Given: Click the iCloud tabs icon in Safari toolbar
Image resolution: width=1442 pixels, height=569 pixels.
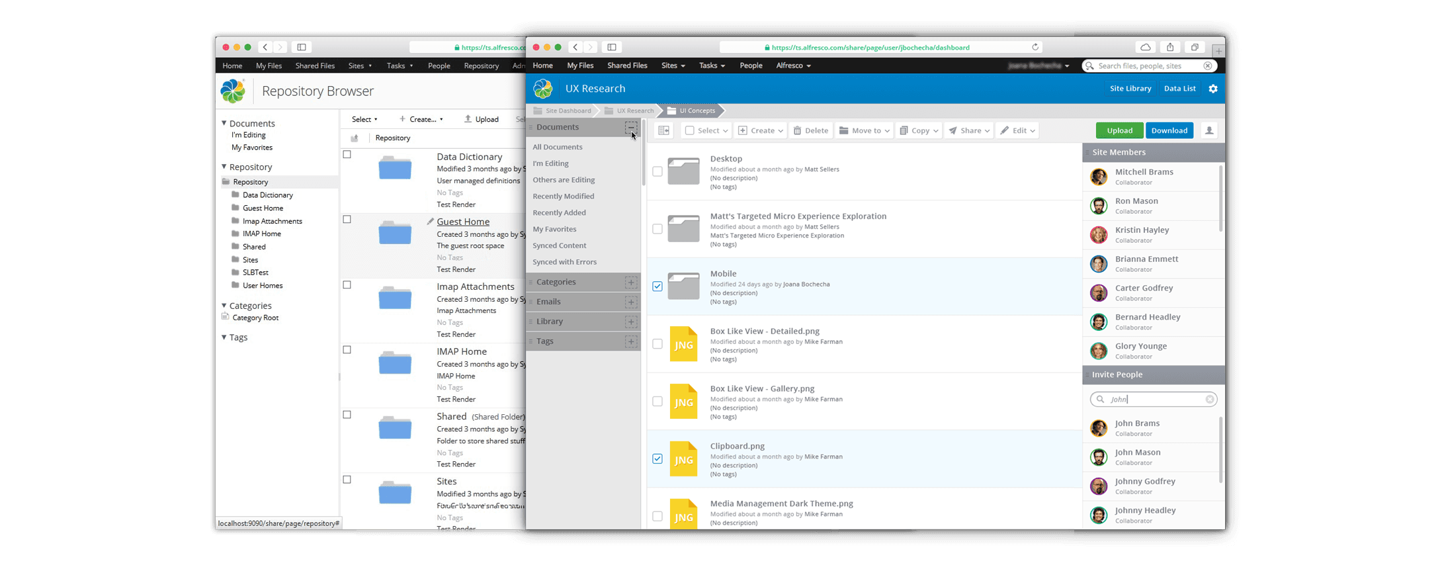Looking at the screenshot, I should click(1146, 47).
